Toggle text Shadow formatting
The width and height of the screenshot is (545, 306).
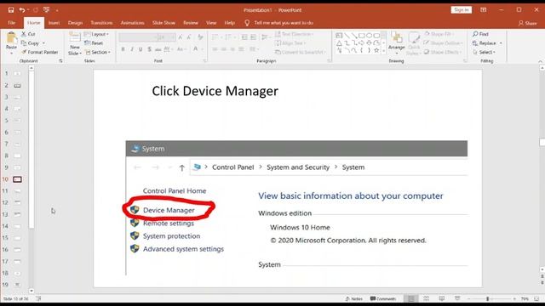pos(149,49)
